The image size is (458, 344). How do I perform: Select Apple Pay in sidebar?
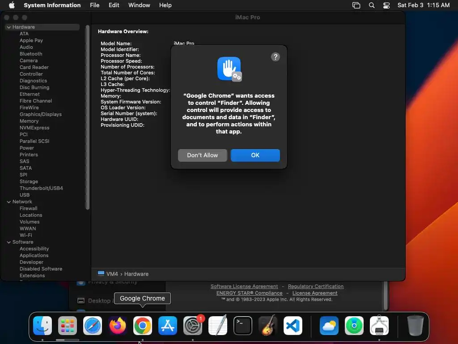click(31, 40)
